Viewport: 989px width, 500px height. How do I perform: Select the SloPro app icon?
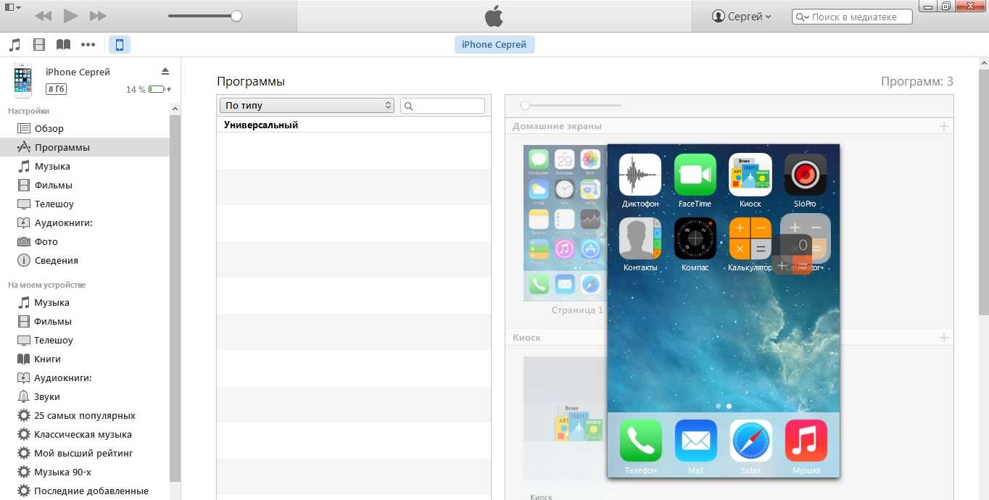click(x=805, y=175)
